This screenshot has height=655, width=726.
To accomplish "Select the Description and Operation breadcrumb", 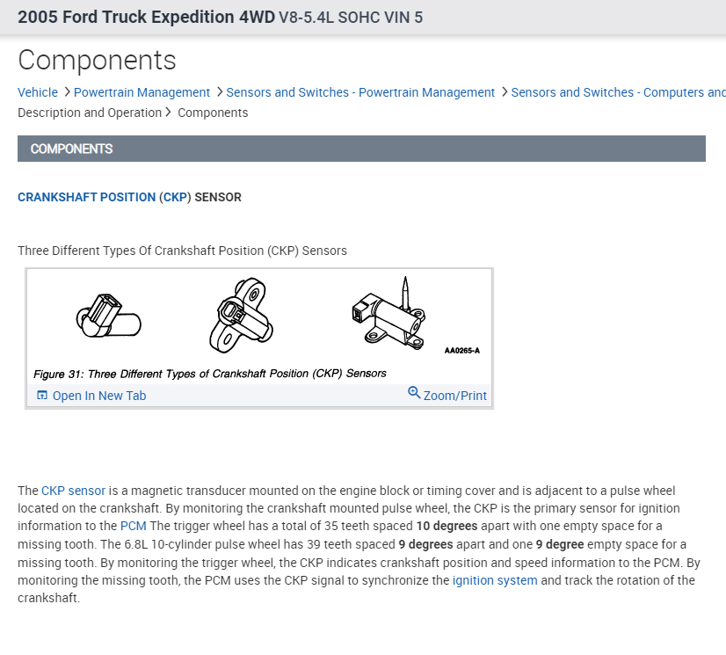I will (90, 113).
